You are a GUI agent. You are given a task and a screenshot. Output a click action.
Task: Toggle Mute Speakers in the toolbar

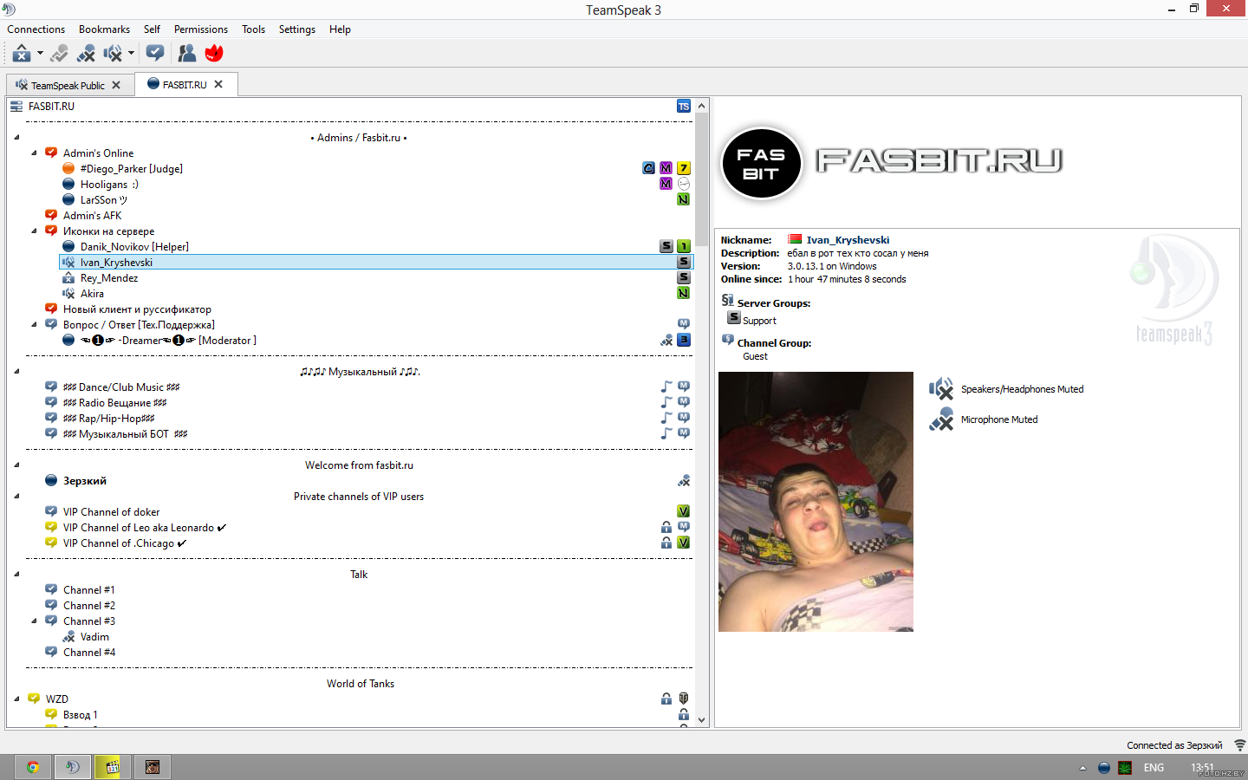click(113, 54)
